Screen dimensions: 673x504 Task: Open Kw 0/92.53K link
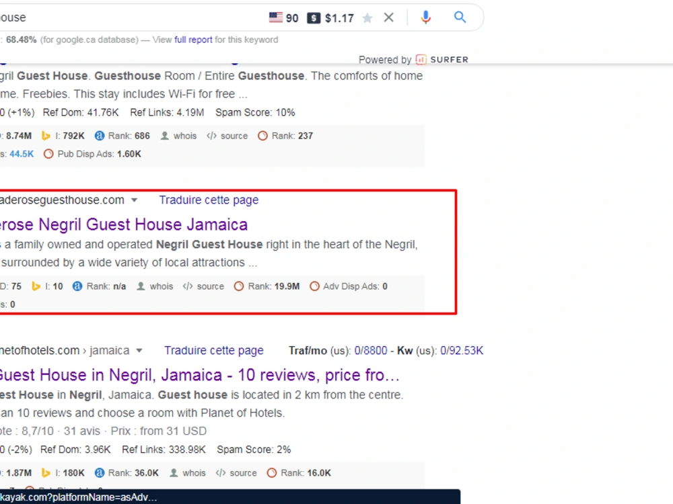point(462,351)
